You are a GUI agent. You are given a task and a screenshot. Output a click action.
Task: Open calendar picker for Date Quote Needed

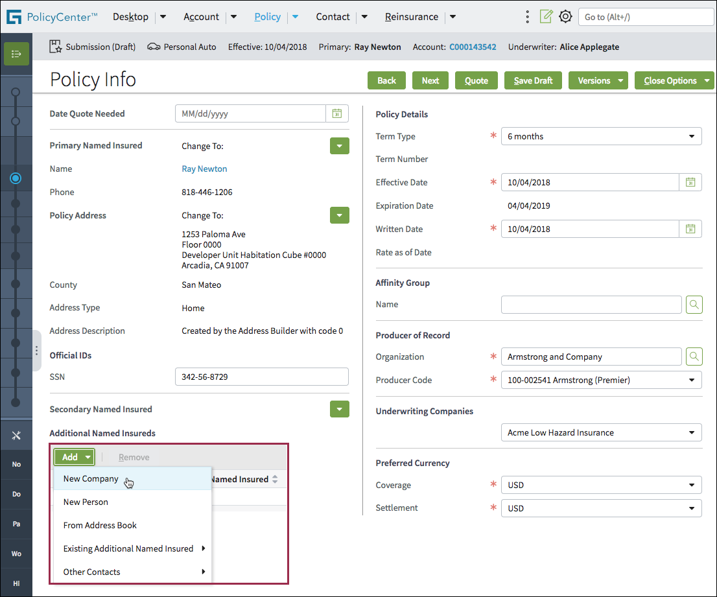coord(336,113)
